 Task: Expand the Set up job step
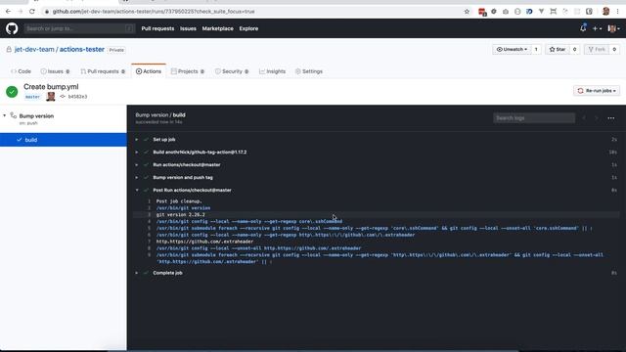(164, 139)
